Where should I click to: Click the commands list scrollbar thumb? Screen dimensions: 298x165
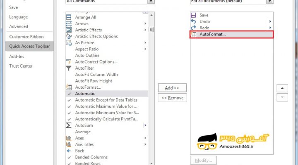coord(151,30)
